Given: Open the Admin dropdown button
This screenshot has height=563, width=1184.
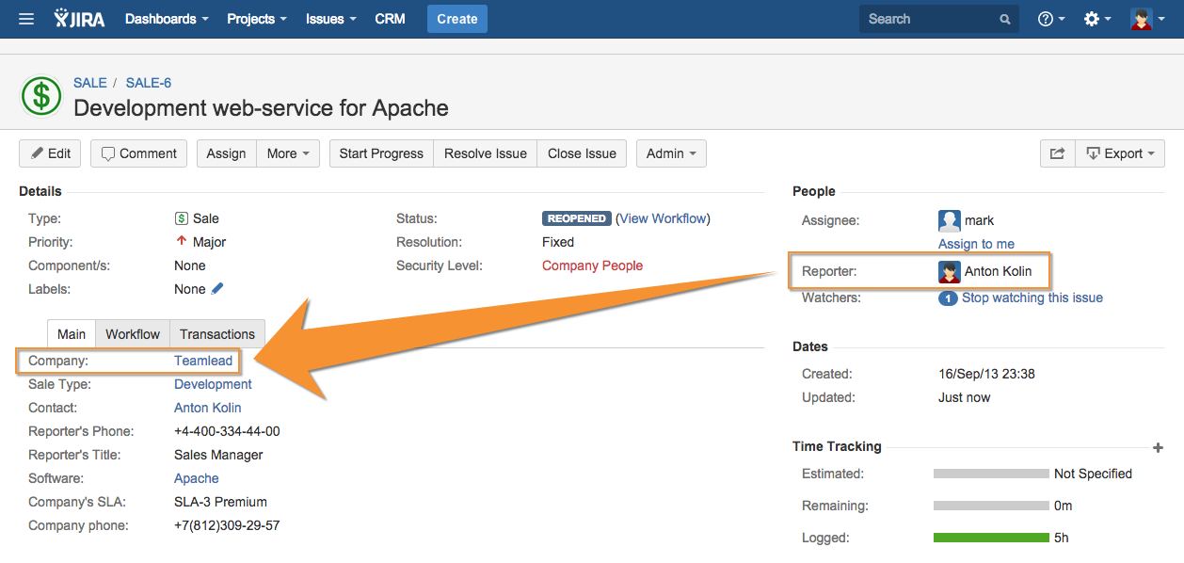Looking at the screenshot, I should [x=671, y=153].
